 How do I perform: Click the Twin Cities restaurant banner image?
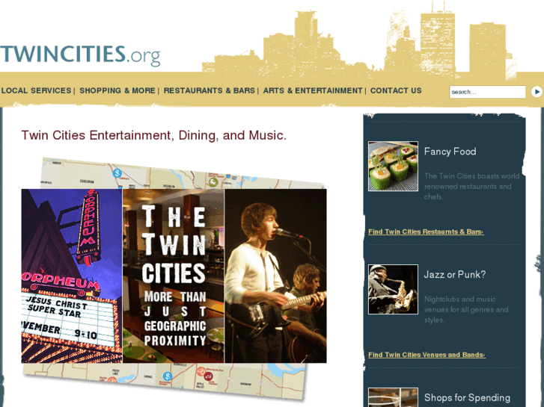(174, 276)
